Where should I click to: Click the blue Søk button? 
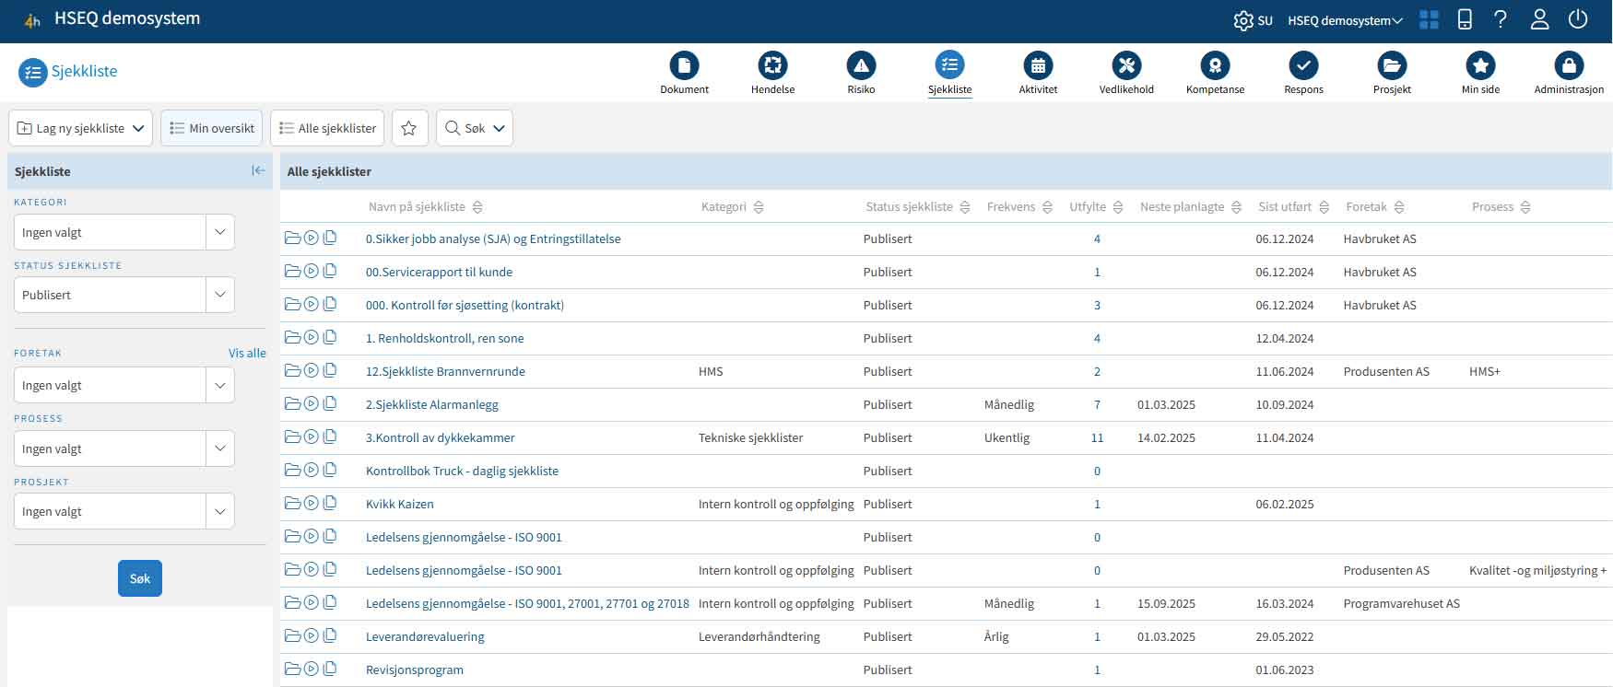[x=140, y=578]
